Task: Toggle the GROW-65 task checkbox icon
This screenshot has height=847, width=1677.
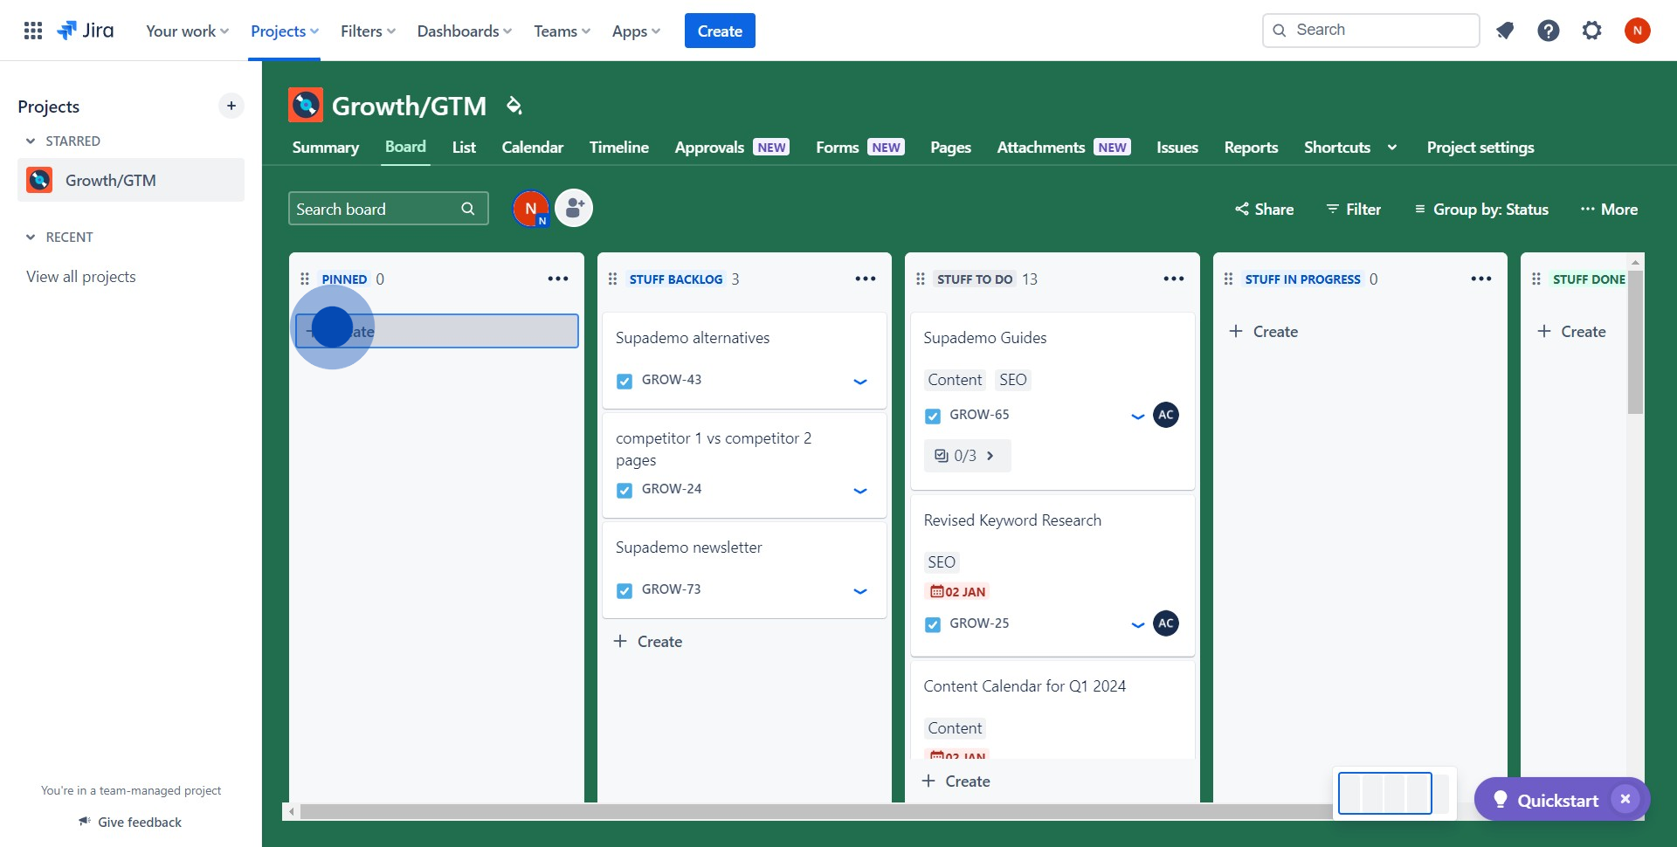Action: (x=933, y=416)
